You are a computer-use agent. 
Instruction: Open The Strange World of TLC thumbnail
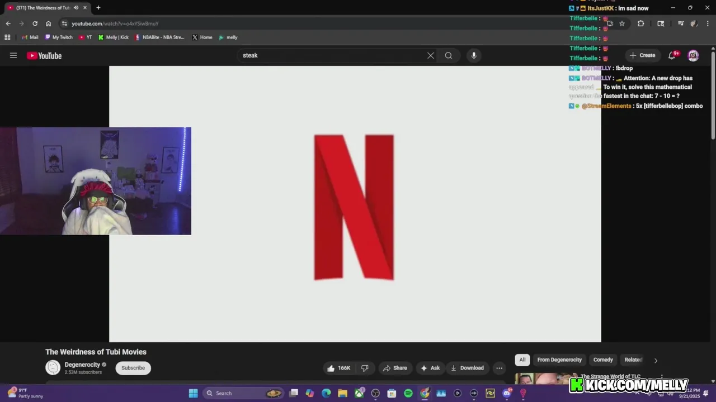point(542,379)
